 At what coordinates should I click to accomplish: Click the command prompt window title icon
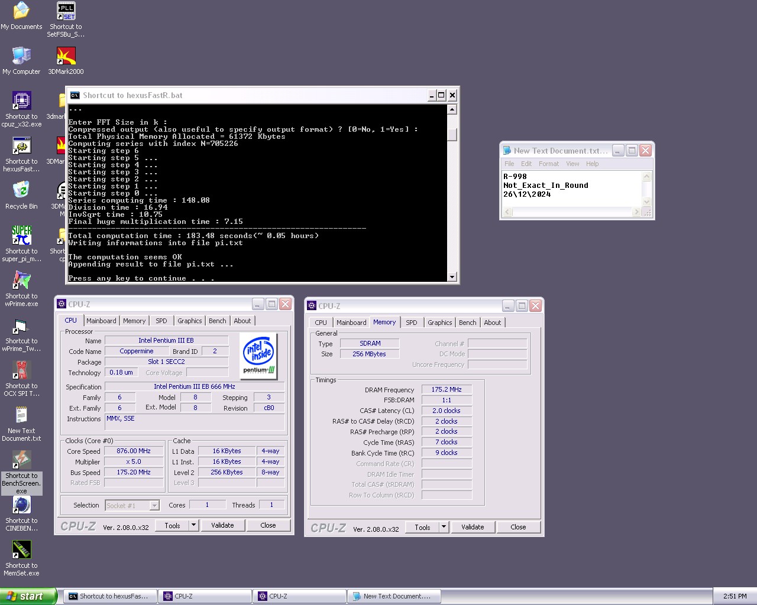point(75,95)
